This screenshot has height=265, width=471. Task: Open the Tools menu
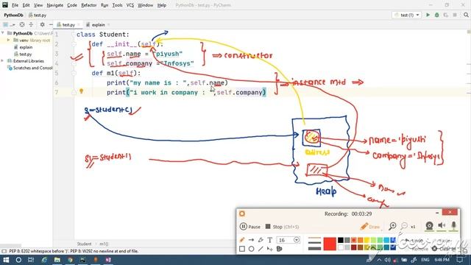click(x=117, y=5)
